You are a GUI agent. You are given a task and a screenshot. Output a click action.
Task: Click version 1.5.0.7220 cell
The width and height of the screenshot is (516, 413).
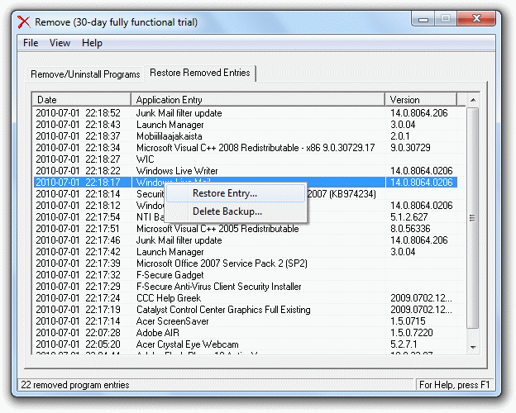411,332
